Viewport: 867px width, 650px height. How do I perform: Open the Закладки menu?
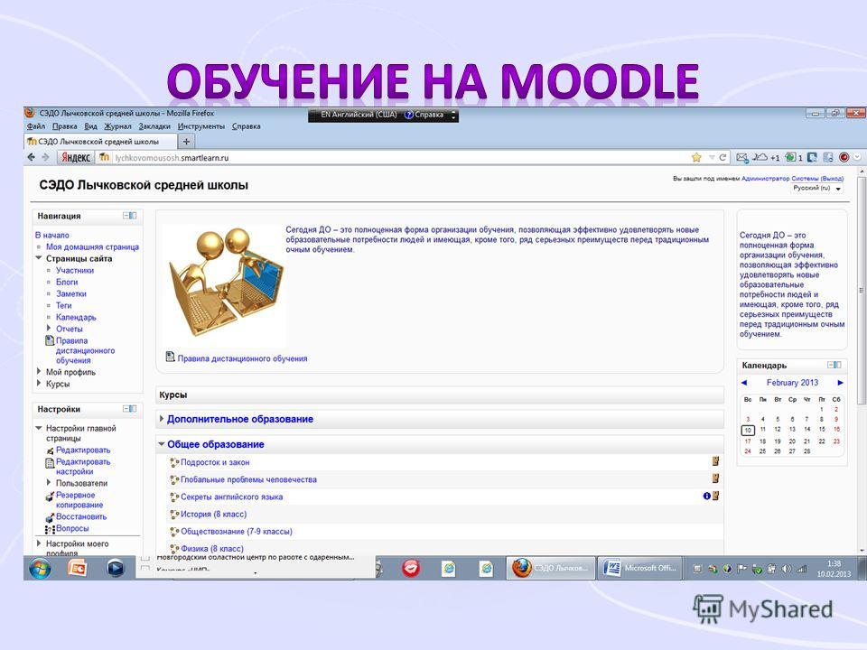(x=154, y=126)
